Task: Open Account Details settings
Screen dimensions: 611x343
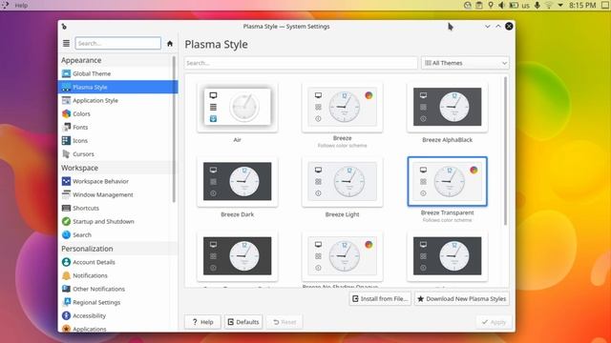Action: (x=116, y=262)
